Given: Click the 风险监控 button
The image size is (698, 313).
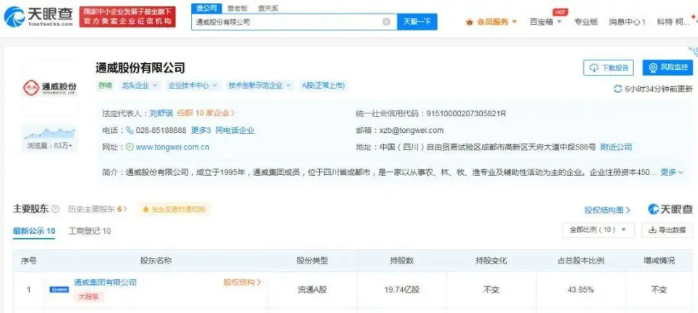Looking at the screenshot, I should 667,68.
